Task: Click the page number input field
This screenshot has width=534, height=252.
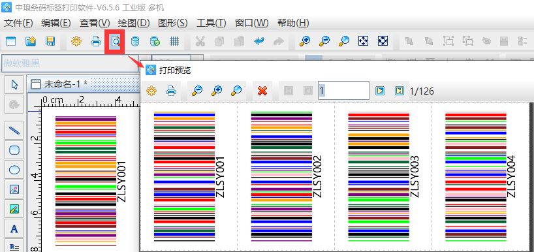Action: [343, 91]
